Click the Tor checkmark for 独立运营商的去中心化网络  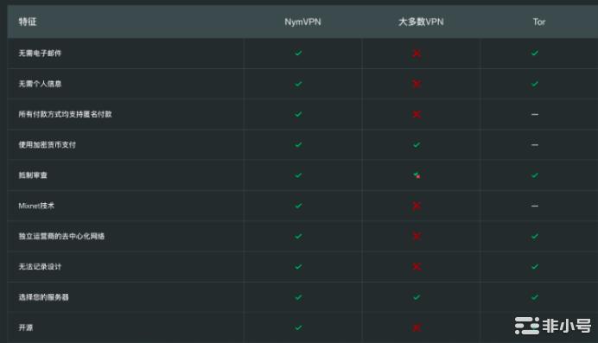coord(535,236)
